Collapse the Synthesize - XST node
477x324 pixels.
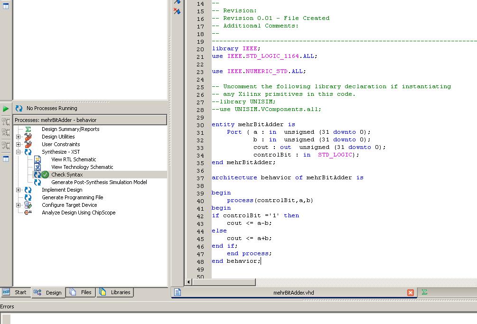19,152
